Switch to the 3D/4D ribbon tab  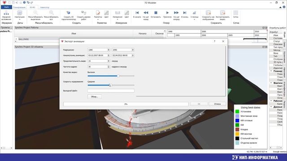point(32,7)
